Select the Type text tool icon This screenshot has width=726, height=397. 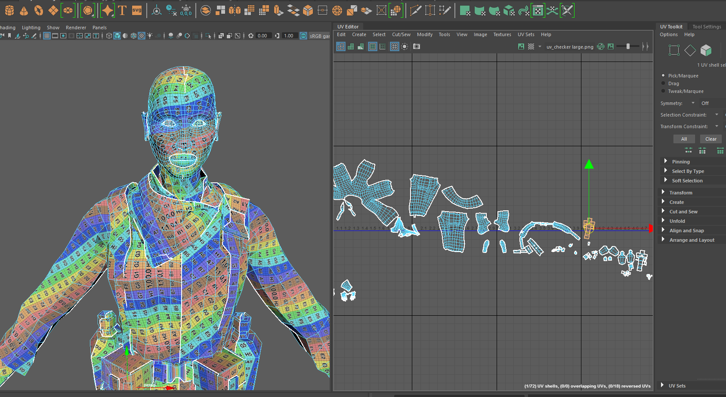coord(122,10)
